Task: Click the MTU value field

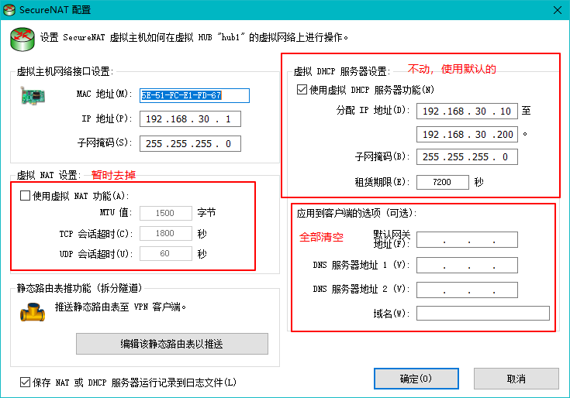Action: (x=166, y=213)
